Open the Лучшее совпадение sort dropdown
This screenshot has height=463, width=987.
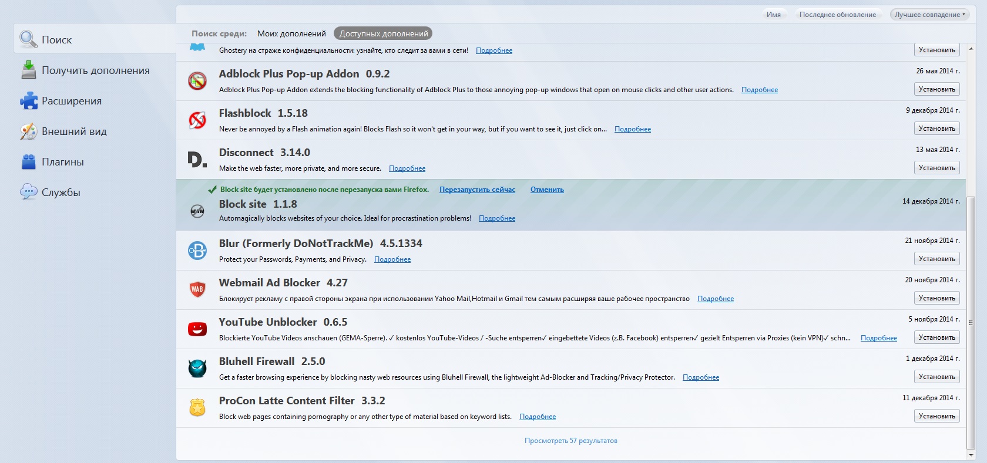[929, 15]
